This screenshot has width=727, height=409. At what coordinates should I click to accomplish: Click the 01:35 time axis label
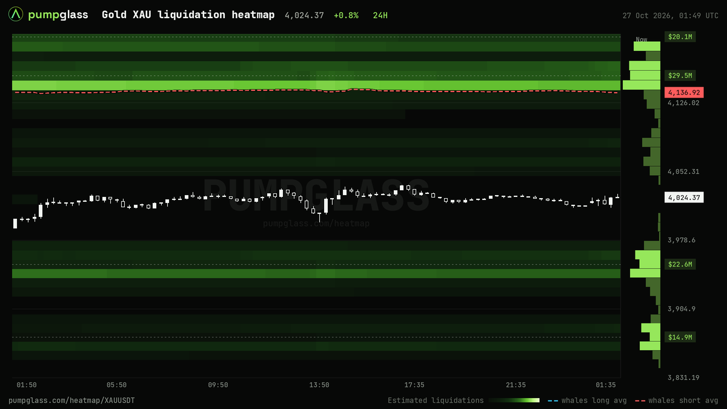pyautogui.click(x=606, y=385)
